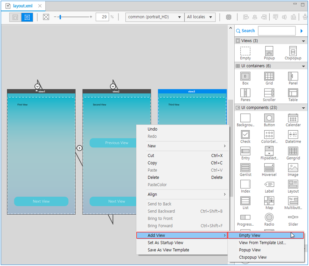
Task: Choose Empty View from the submenu
Action: click(x=250, y=235)
